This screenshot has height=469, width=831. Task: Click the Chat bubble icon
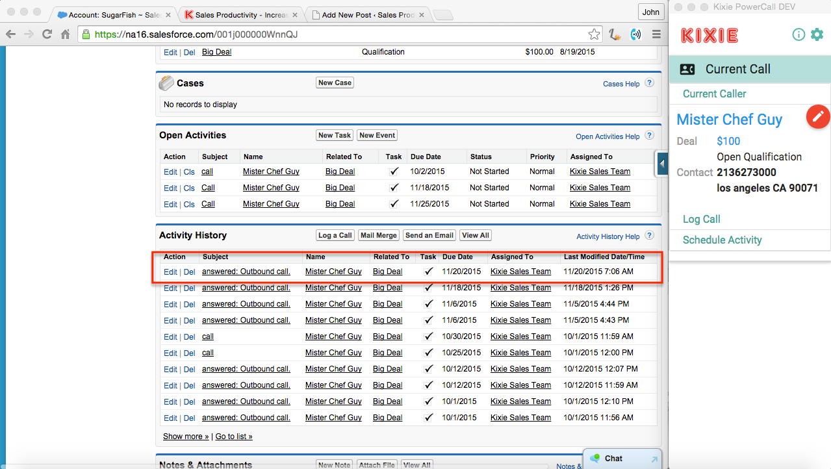pos(594,458)
